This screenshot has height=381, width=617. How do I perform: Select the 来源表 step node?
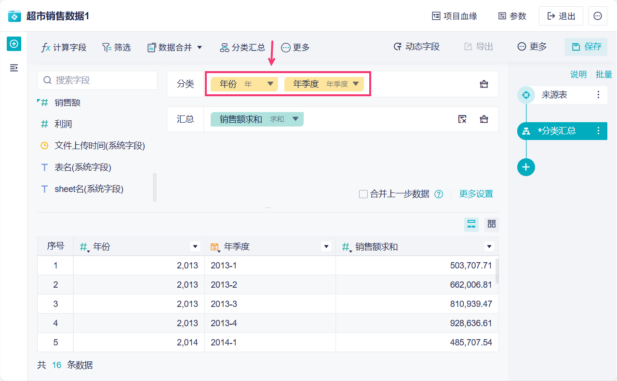point(554,95)
